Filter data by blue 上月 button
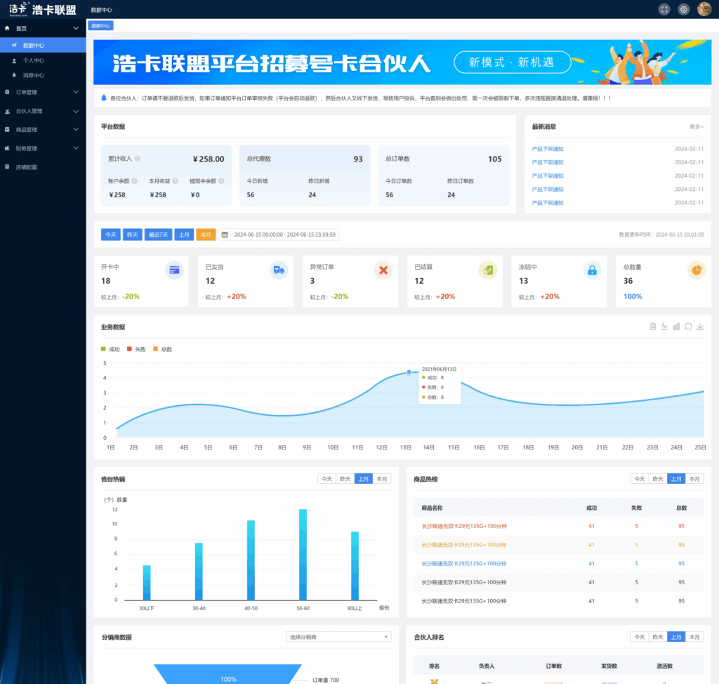 point(185,235)
